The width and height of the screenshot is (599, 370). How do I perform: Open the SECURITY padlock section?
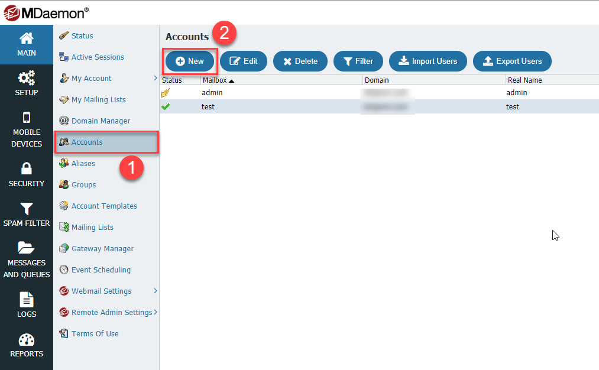(27, 174)
